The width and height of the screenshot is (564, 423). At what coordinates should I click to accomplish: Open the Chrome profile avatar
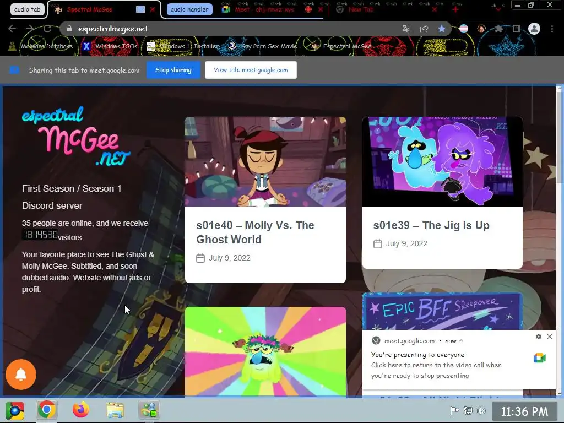click(x=534, y=29)
